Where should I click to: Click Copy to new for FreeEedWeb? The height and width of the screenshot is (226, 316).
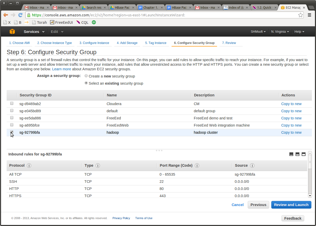[291, 125]
